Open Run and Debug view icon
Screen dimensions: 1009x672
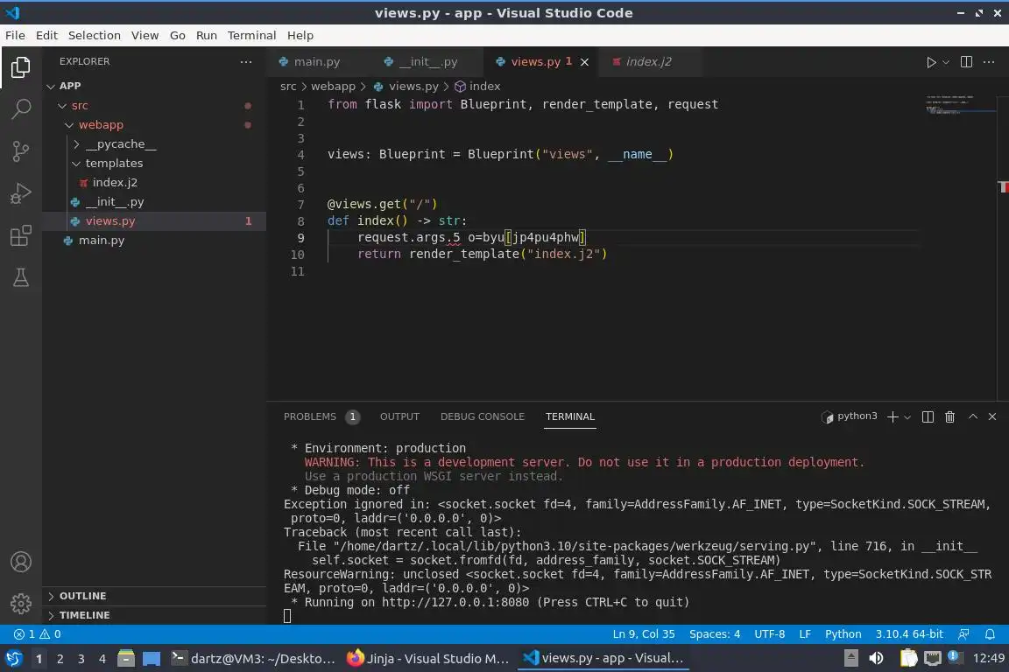click(x=21, y=192)
